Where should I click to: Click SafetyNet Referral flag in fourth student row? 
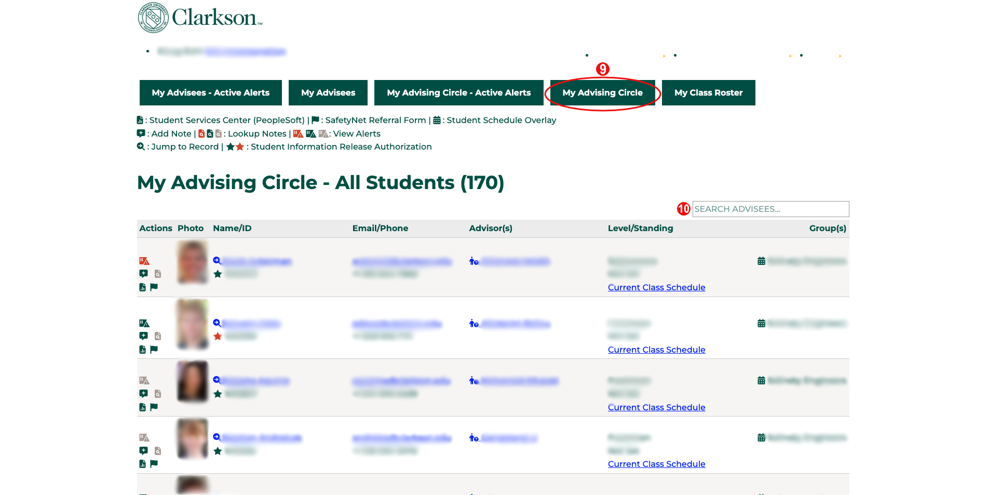pos(154,464)
